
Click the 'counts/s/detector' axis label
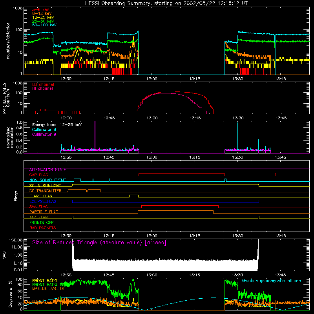click(x=8, y=41)
